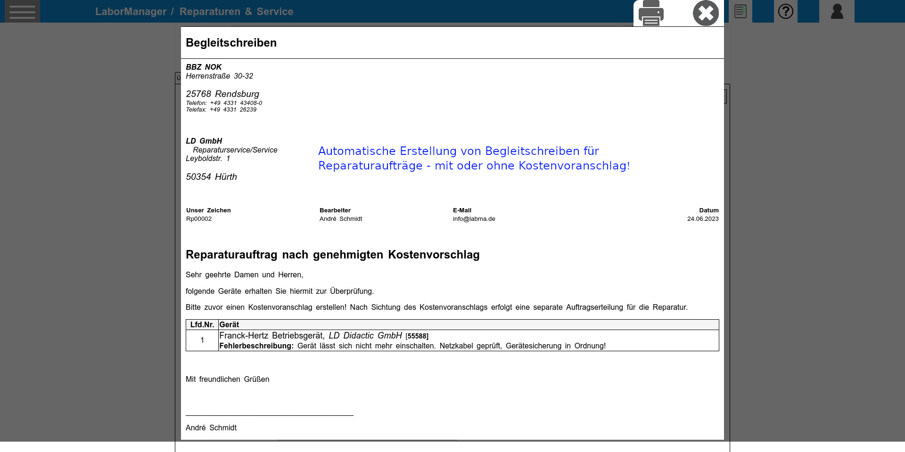Click the email info@labma.de

pyautogui.click(x=474, y=219)
